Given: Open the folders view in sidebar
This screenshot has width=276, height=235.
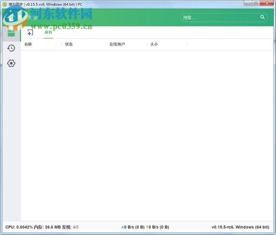Looking at the screenshot, I should [x=11, y=33].
